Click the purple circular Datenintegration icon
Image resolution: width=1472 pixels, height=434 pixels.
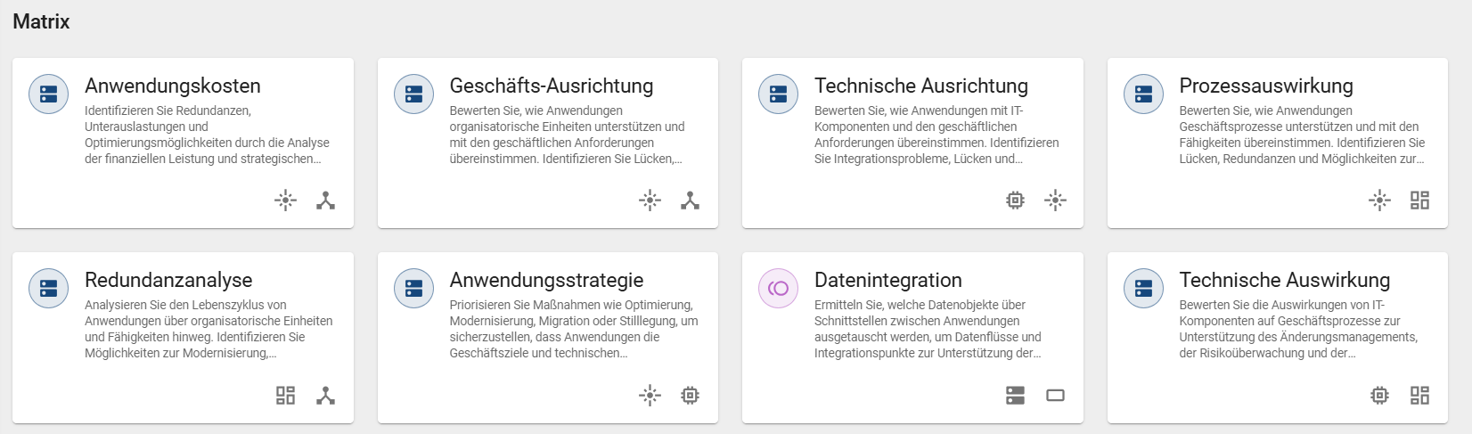click(778, 289)
